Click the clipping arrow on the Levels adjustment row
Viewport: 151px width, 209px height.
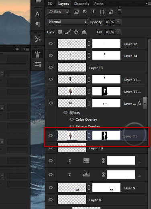[x=69, y=175]
